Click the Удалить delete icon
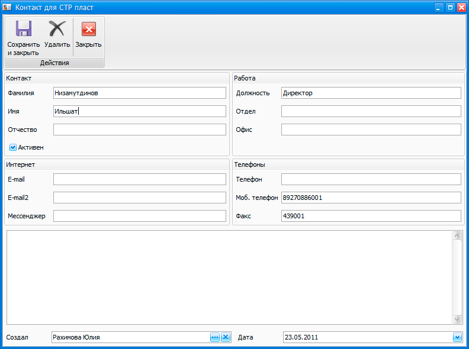 point(57,30)
